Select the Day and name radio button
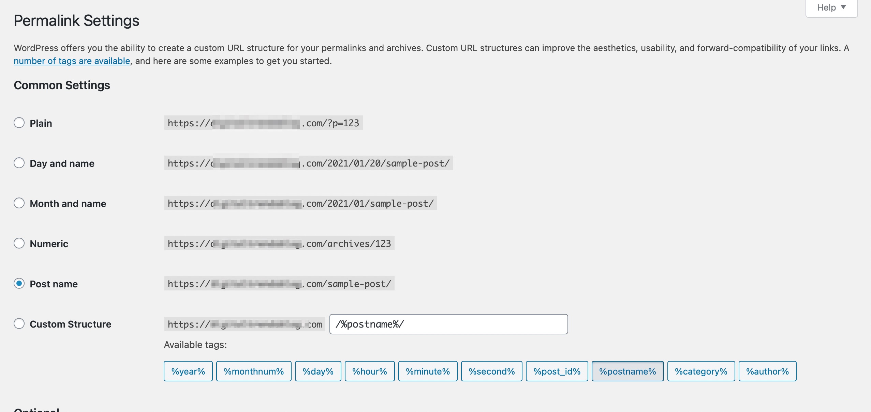 (19, 162)
